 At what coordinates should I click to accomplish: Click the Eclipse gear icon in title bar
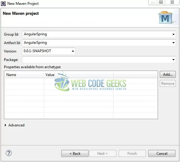(3, 4)
